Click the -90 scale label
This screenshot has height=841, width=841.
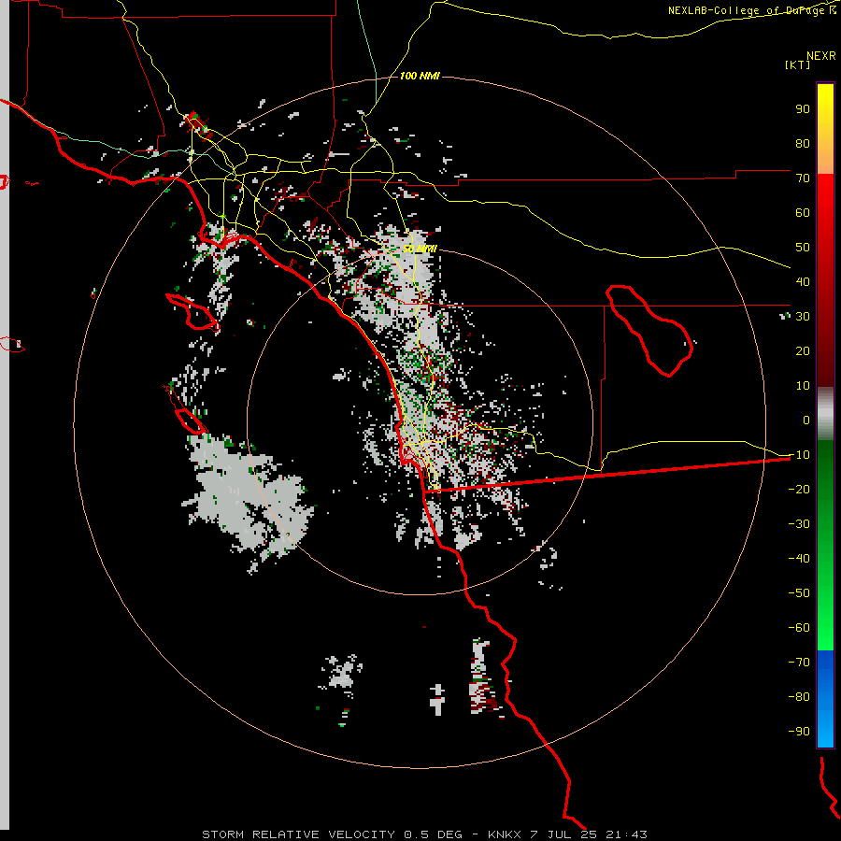pyautogui.click(x=799, y=732)
